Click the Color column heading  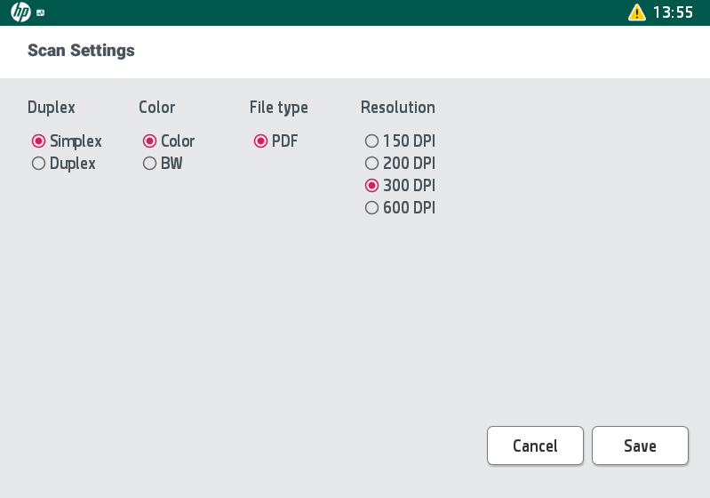coord(156,108)
